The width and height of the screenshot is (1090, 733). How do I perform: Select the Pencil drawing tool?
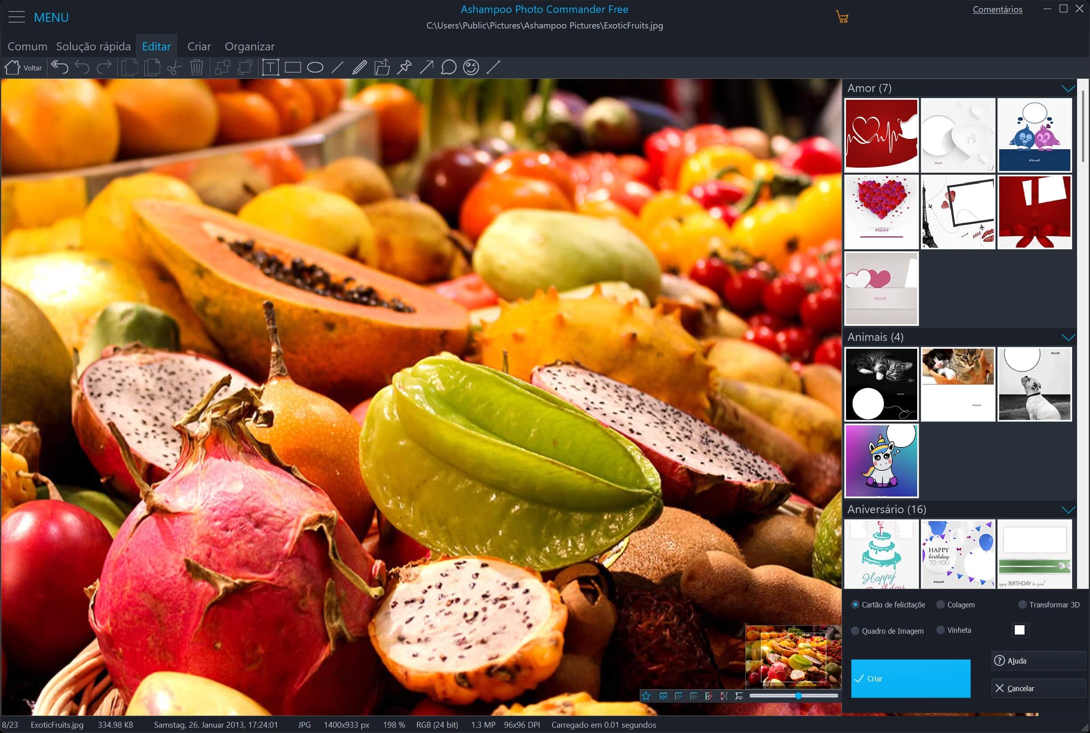(x=359, y=67)
